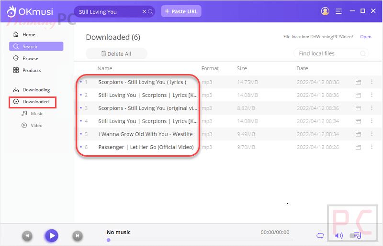Screen dimensions: 383x246
Task: Click the play button
Action: [52, 236]
